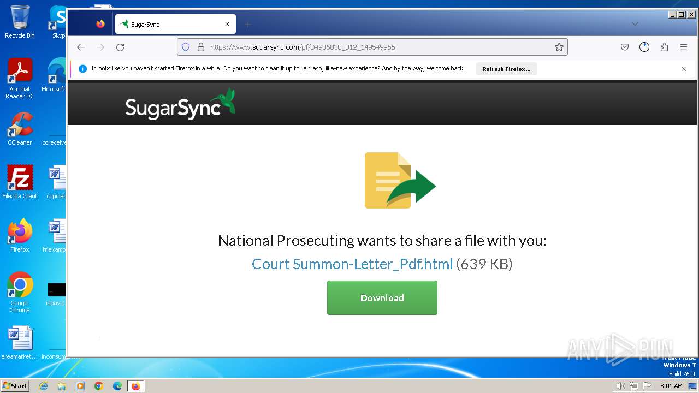Screen dimensions: 699x393
Task: Select the SugarSync tab
Action: 175,24
